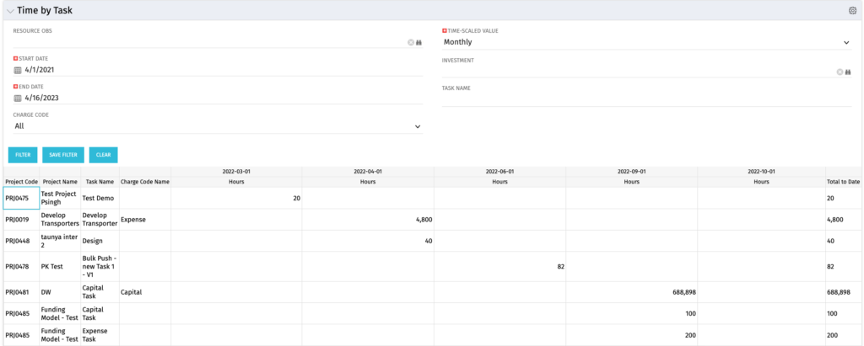The width and height of the screenshot is (864, 346).
Task: Click the Capital charge code cell
Action: 145,292
